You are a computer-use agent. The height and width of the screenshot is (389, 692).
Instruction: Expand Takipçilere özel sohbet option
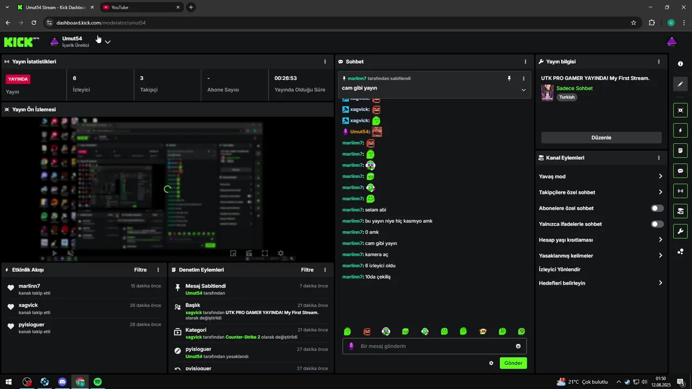click(601, 192)
